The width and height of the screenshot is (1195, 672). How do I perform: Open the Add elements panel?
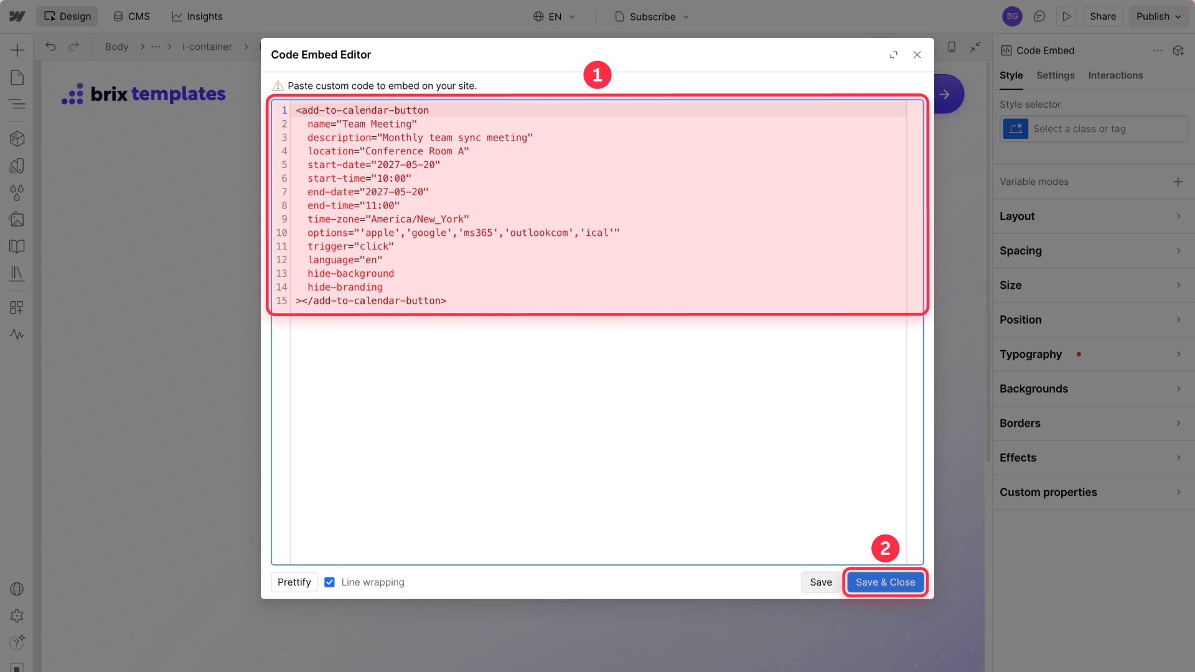[x=17, y=50]
